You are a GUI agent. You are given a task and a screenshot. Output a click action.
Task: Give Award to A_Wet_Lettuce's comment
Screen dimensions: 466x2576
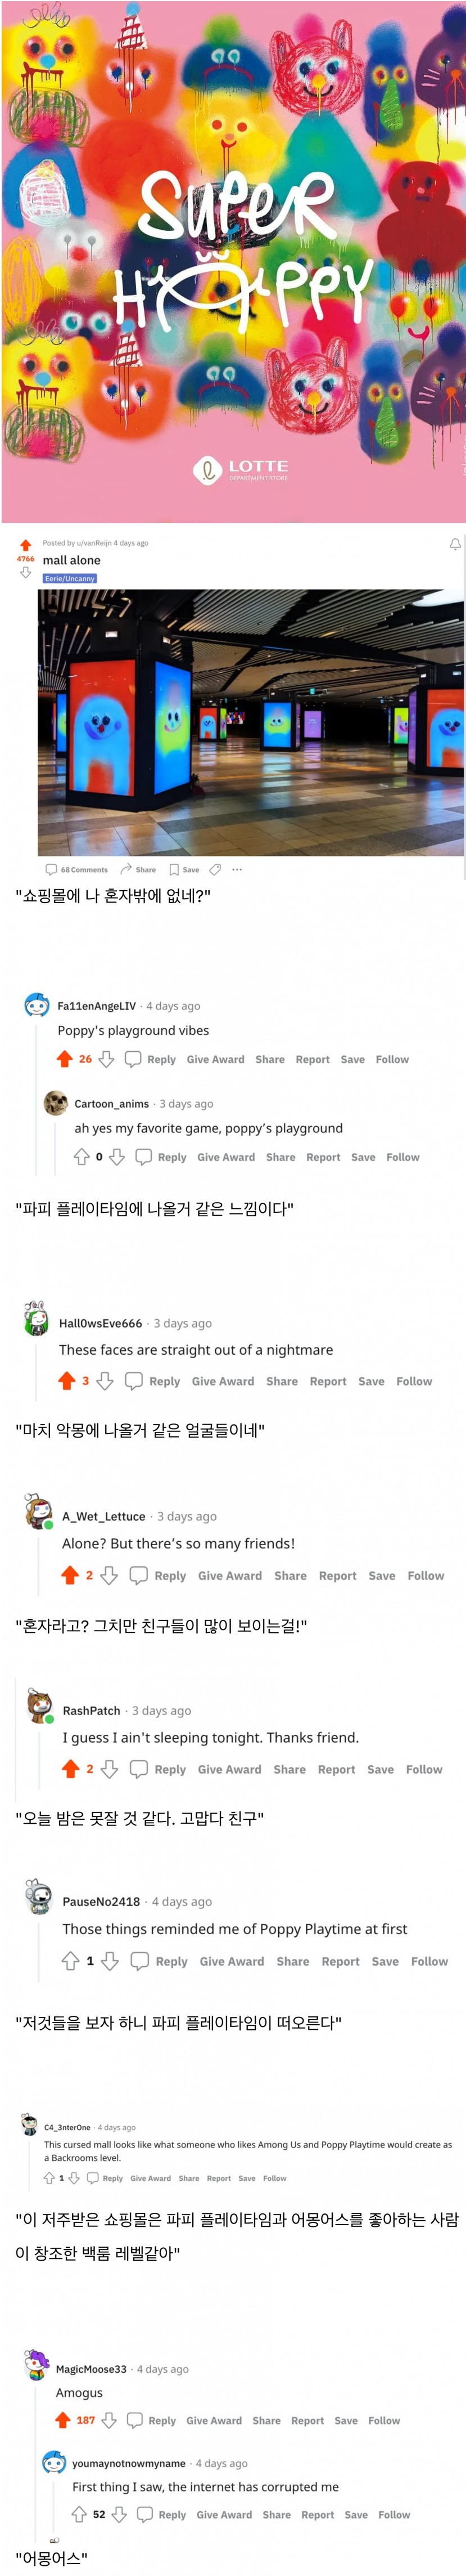229,1575
